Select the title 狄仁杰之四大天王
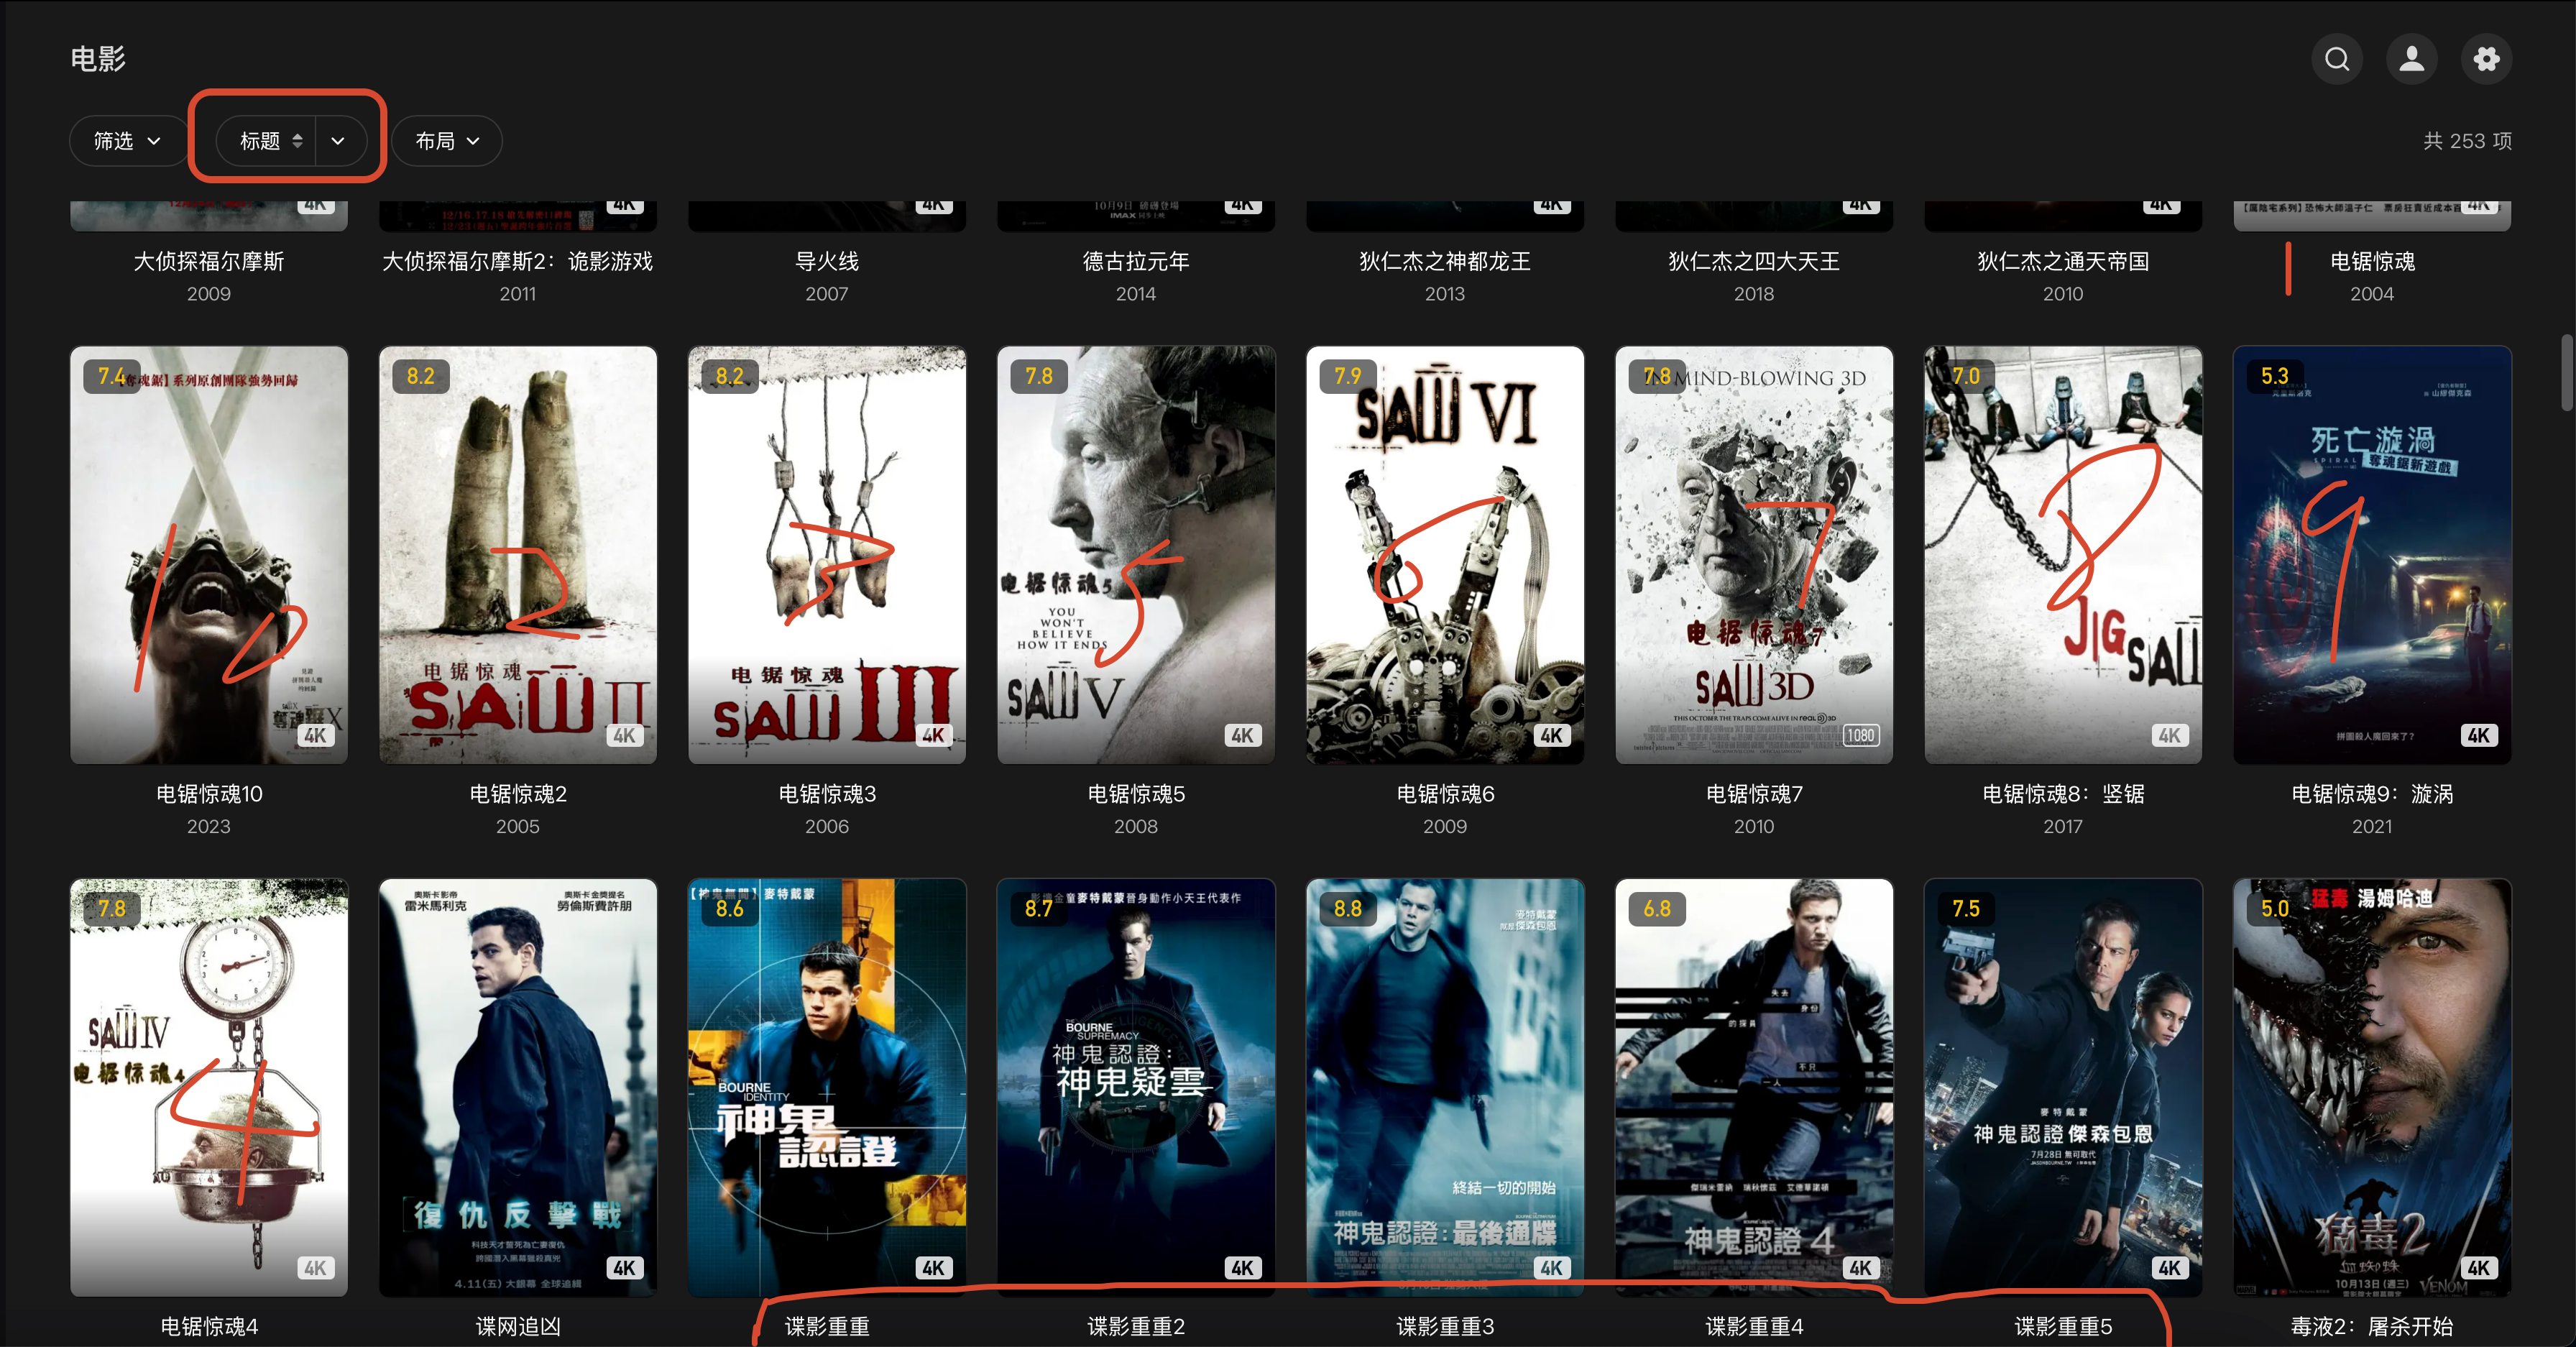 (x=1754, y=262)
